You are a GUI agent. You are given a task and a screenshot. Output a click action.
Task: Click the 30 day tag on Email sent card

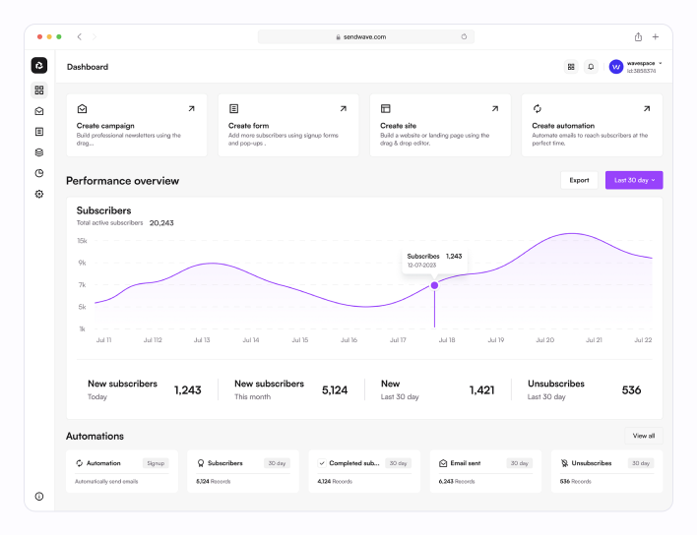click(x=519, y=463)
